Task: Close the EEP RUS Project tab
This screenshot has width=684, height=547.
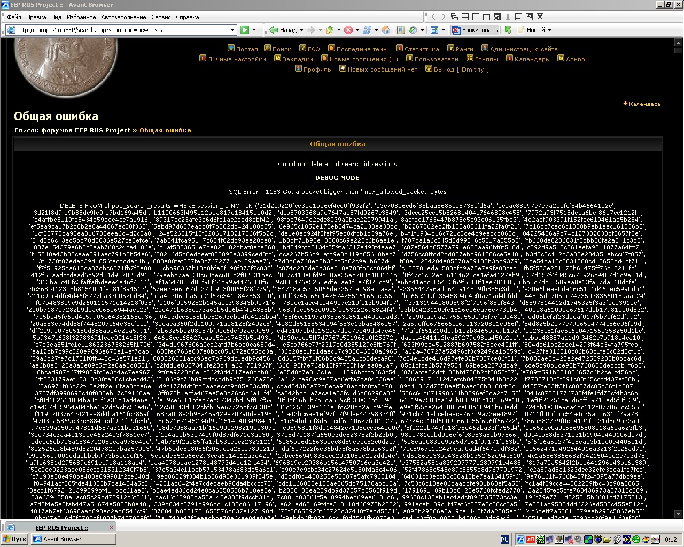Action: [x=111, y=527]
